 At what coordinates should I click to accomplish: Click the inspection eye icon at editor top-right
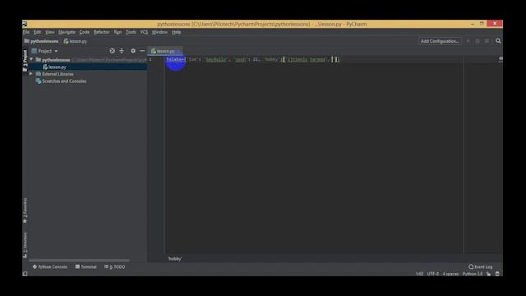501,59
